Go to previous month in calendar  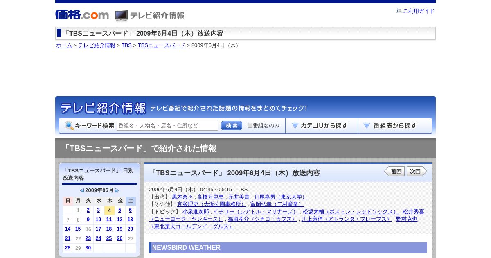tap(82, 190)
